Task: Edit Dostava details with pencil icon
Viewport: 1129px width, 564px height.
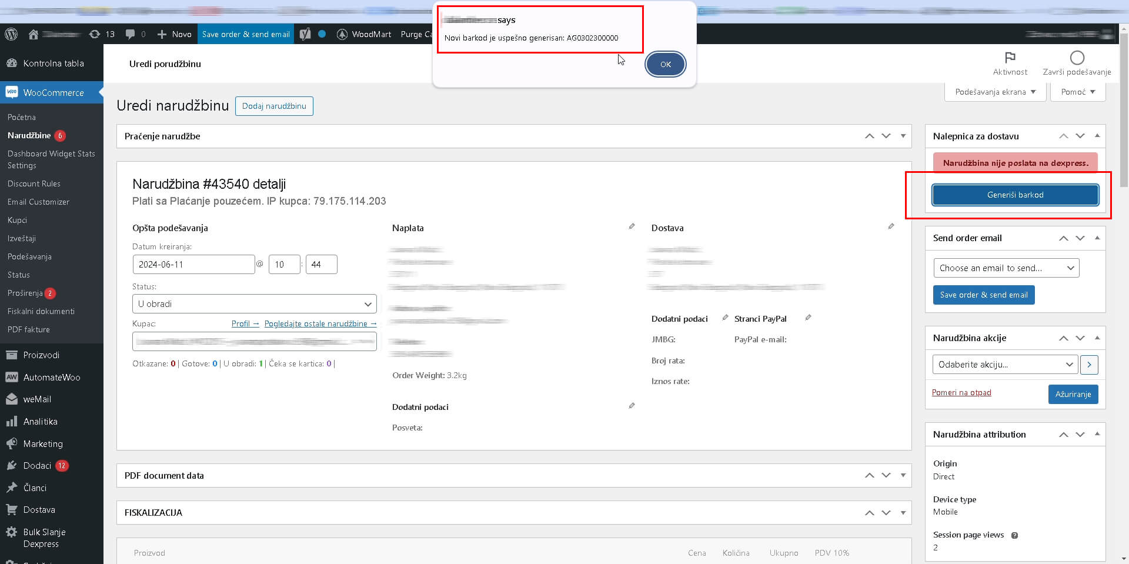Action: point(891,226)
